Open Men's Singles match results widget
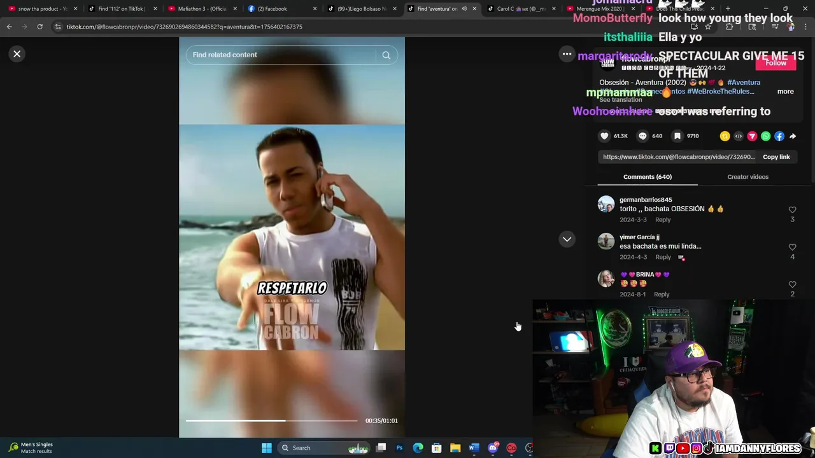The width and height of the screenshot is (815, 458). click(31, 448)
